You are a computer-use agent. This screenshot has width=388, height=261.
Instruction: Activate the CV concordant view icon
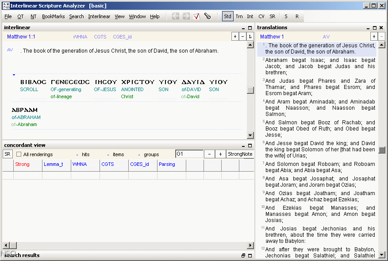[261, 16]
